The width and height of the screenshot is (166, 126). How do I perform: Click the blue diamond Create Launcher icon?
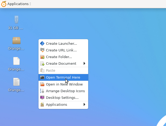pos(42,43)
